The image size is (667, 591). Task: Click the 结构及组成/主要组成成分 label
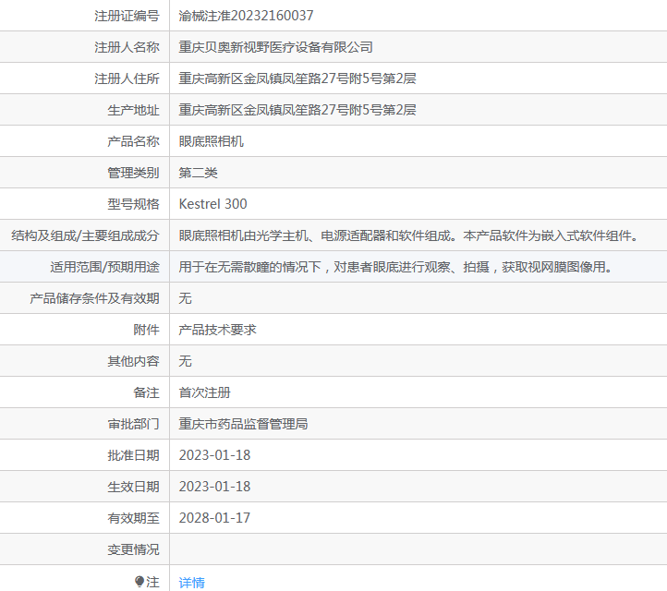pyautogui.click(x=85, y=235)
